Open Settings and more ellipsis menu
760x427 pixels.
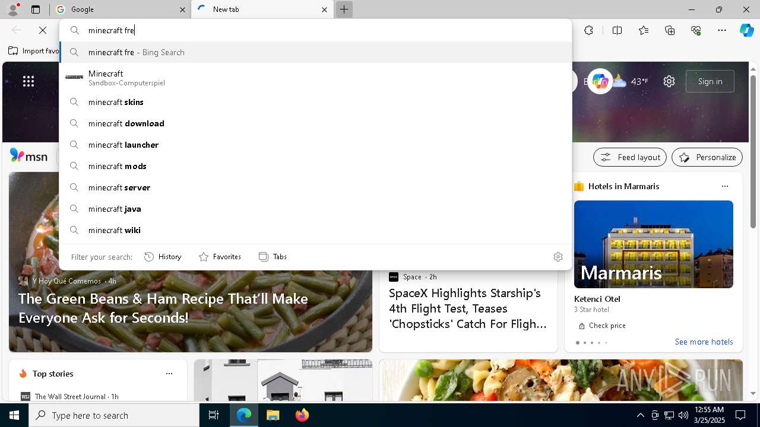(722, 30)
